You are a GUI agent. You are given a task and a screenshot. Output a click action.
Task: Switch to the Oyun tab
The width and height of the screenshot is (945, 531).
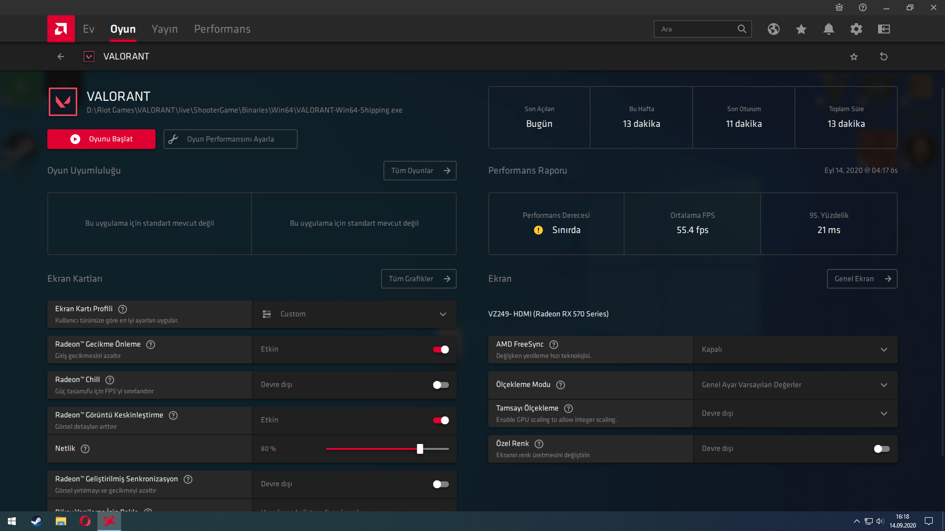[x=123, y=29]
